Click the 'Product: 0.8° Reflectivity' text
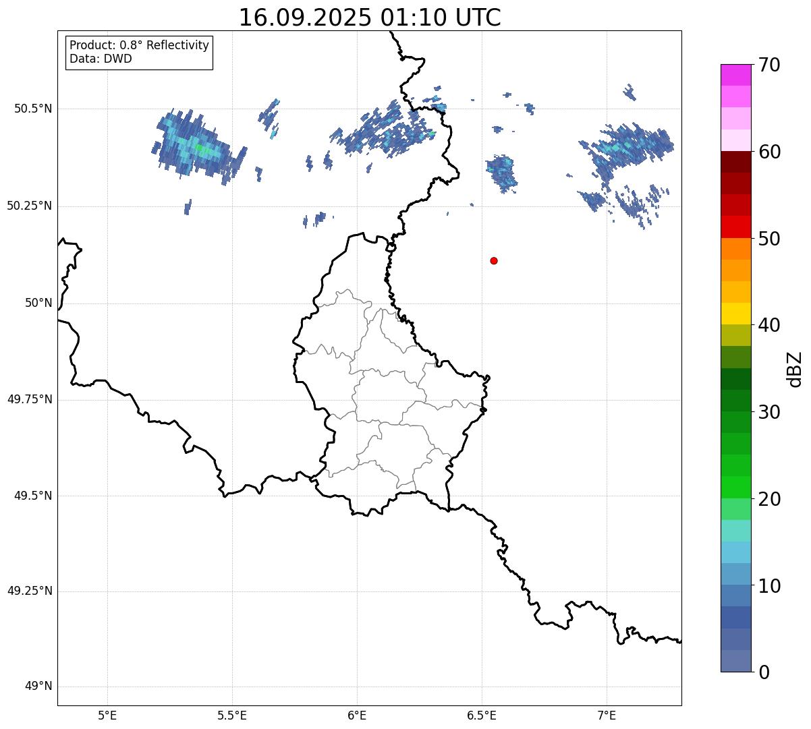The width and height of the screenshot is (811, 729). pyautogui.click(x=140, y=45)
